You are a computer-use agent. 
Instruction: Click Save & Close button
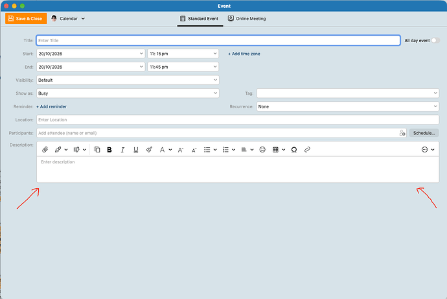pos(26,19)
